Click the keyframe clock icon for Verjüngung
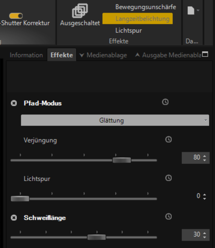215x248 pixels. pos(169,140)
